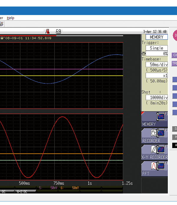Click the (8min20s) recording time text
This screenshot has height=205, width=177.
pos(157,103)
